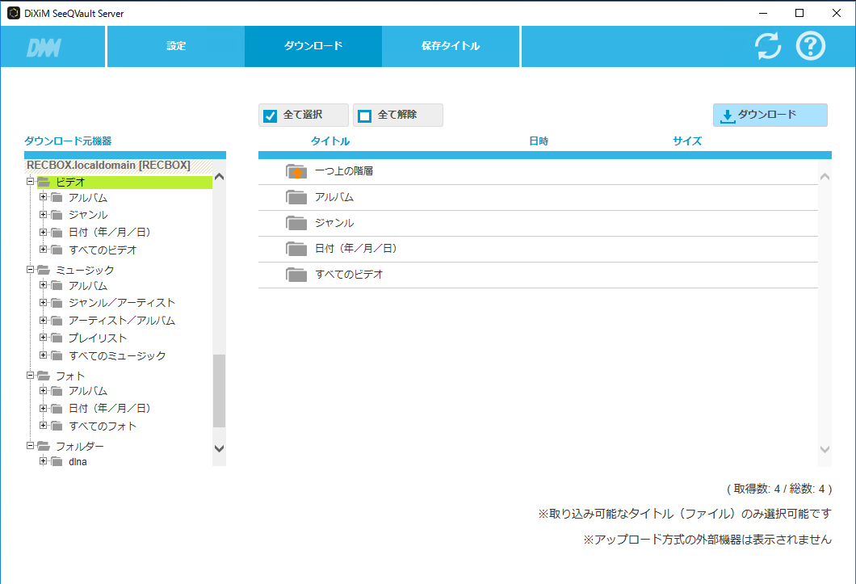Expand the dlna folder node
Image resolution: width=856 pixels, height=584 pixels.
(44, 461)
